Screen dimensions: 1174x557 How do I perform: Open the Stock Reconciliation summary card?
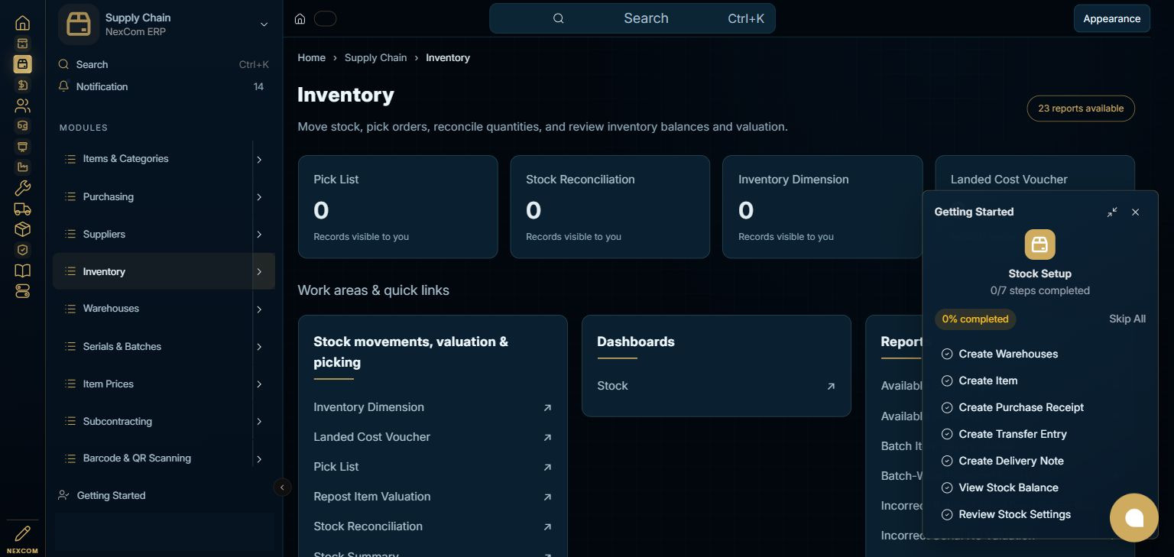[x=610, y=207]
